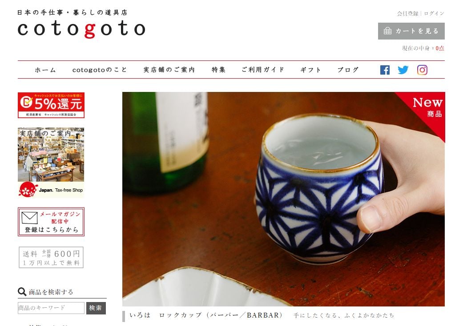Screen dimensions: 459x326
Task: Open the Facebook page icon
Action: (x=385, y=70)
